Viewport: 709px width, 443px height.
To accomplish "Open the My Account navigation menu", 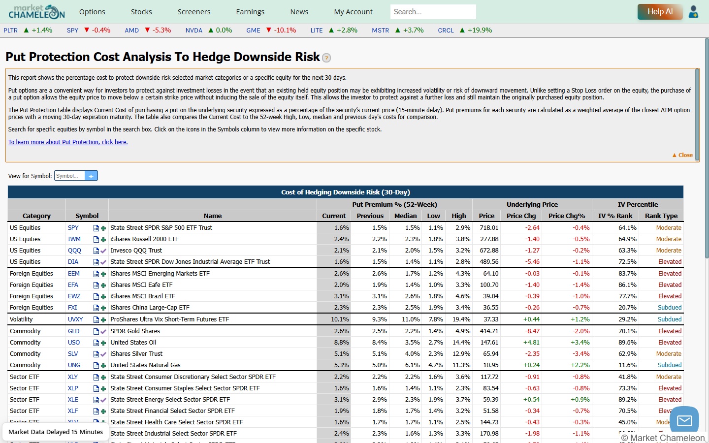I will [x=354, y=12].
